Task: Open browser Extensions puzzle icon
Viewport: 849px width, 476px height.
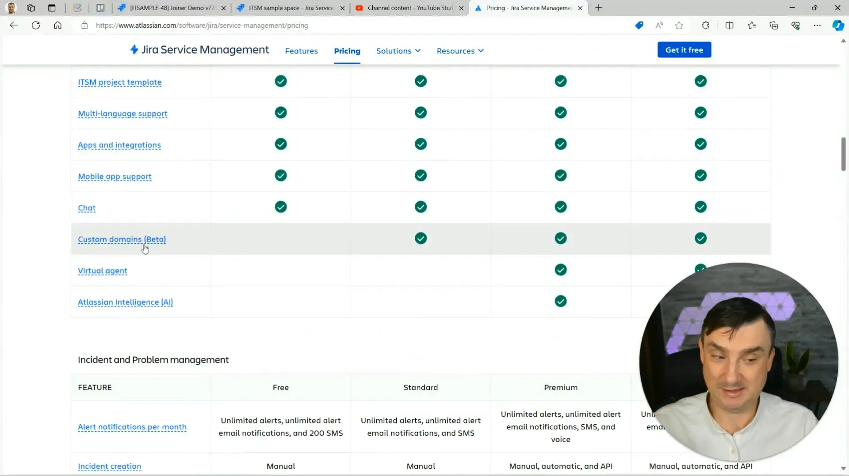Action: [x=706, y=25]
